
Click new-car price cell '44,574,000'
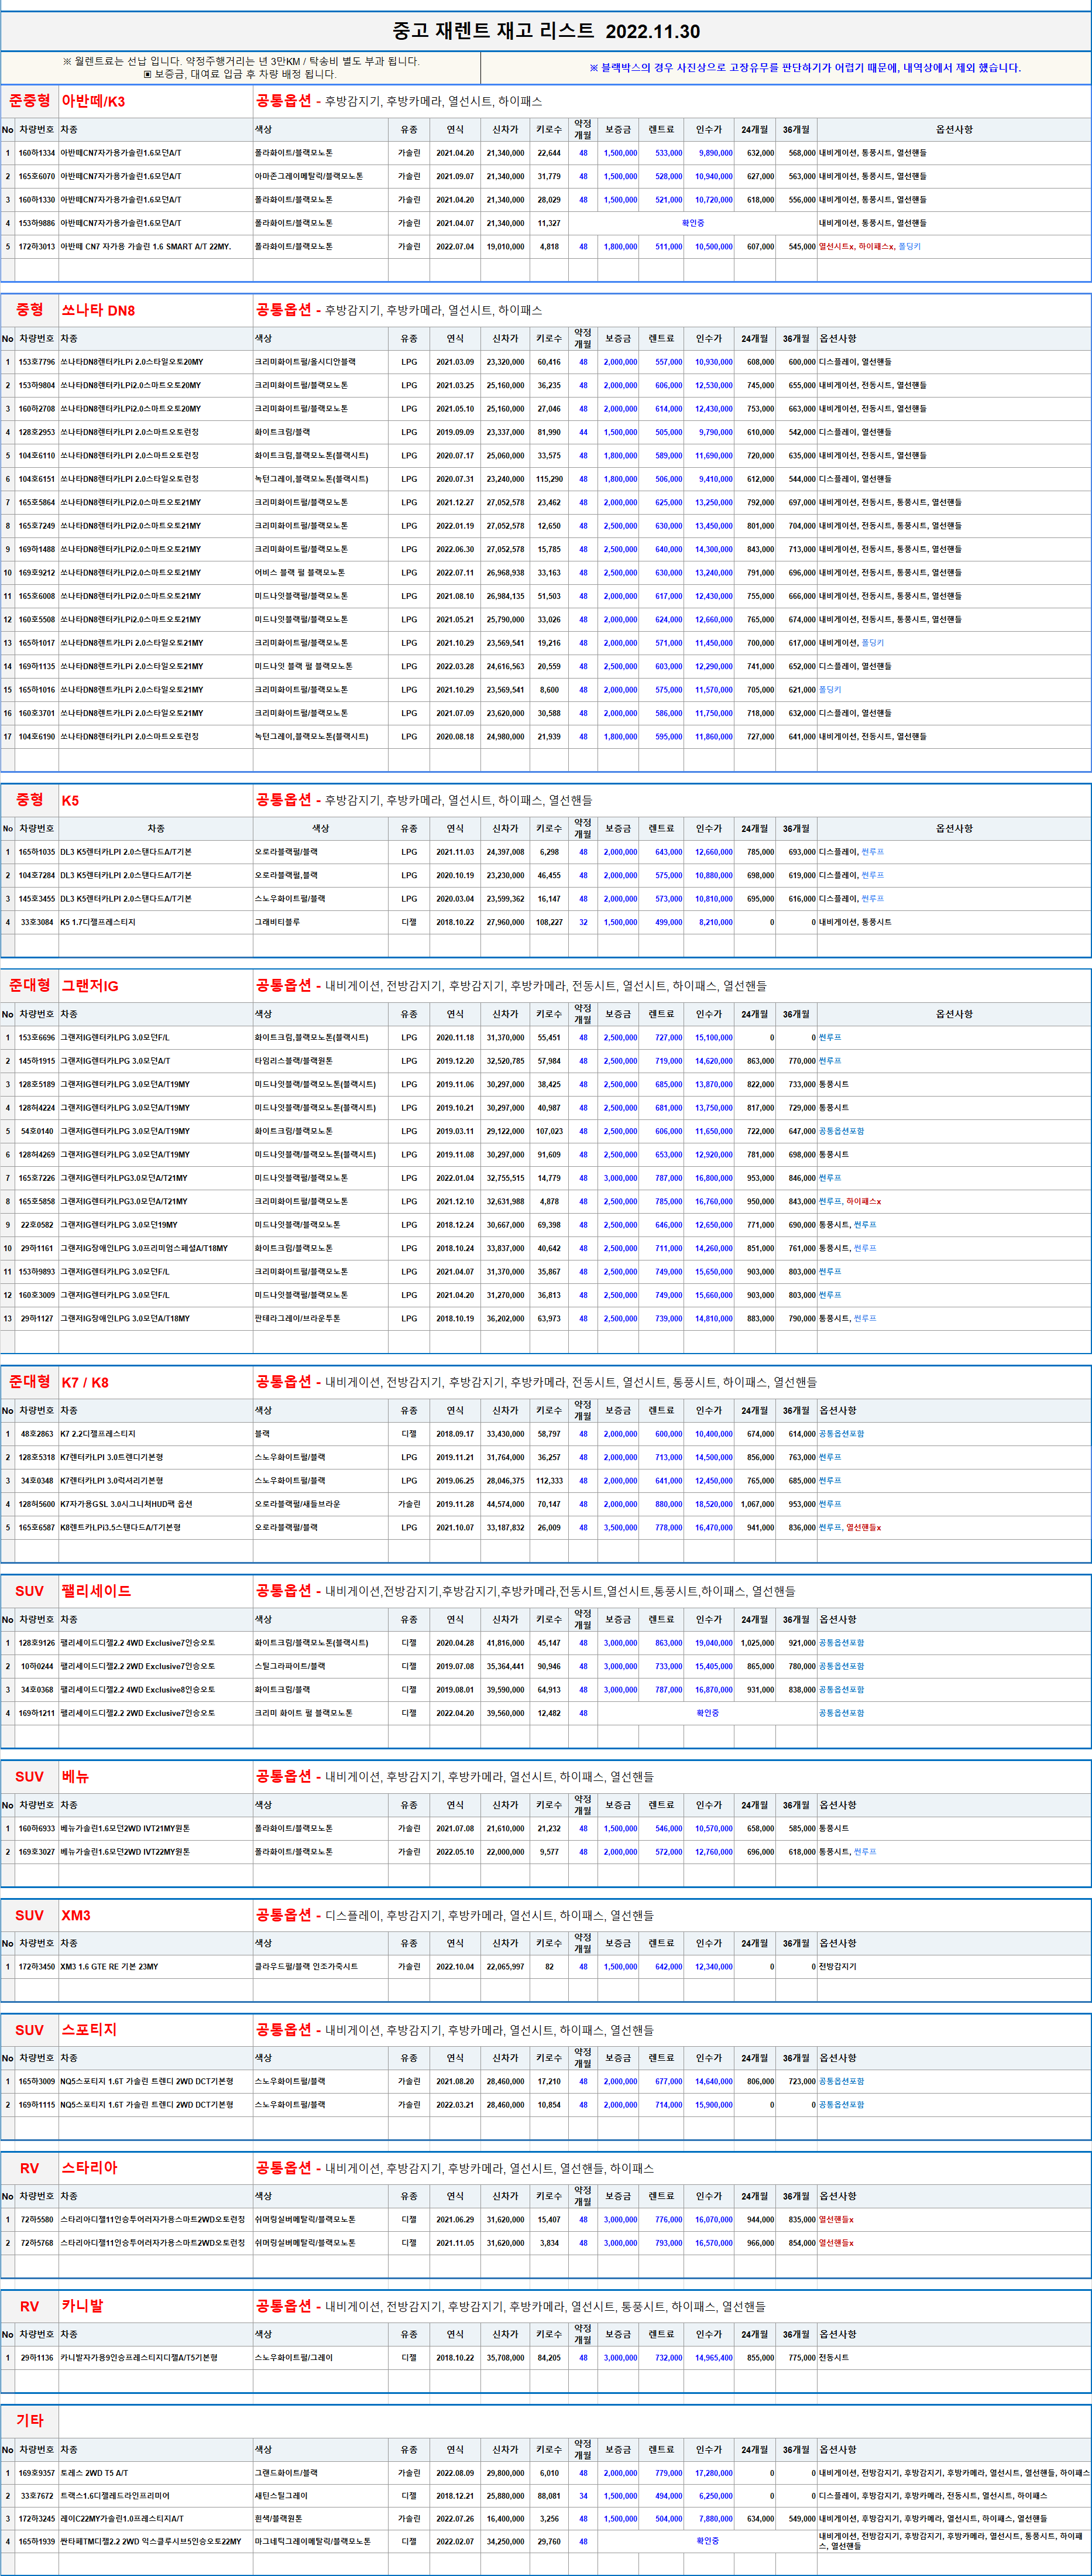[505, 1504]
